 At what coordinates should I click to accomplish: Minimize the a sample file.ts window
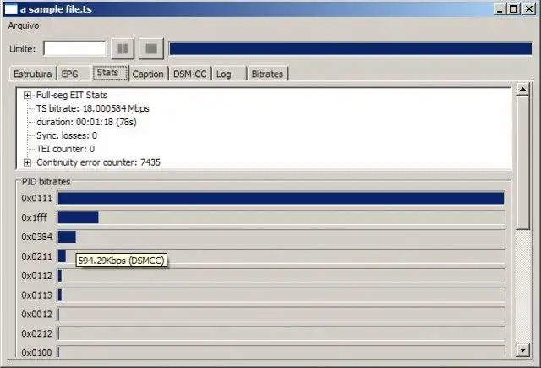pyautogui.click(x=500, y=9)
